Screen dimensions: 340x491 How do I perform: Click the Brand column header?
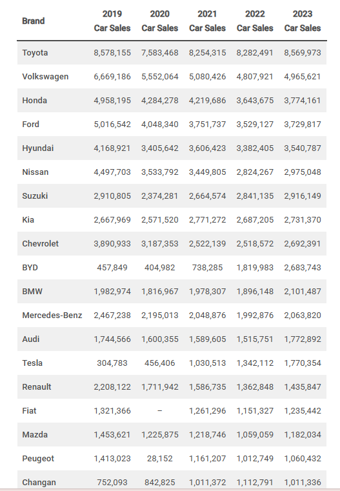[x=33, y=21]
